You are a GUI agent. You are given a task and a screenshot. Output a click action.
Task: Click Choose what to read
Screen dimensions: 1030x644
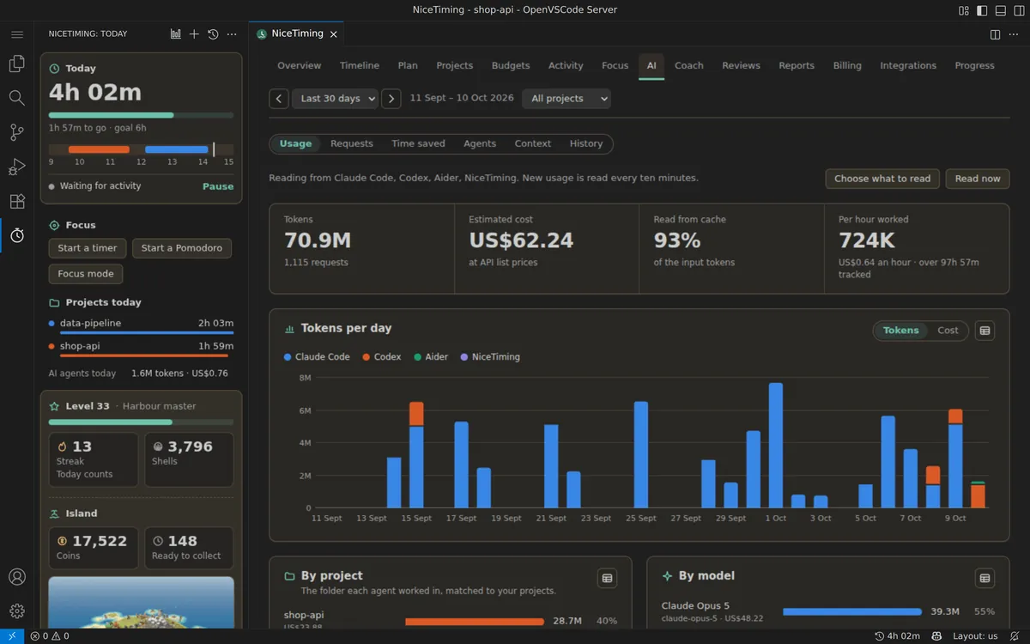pyautogui.click(x=882, y=179)
